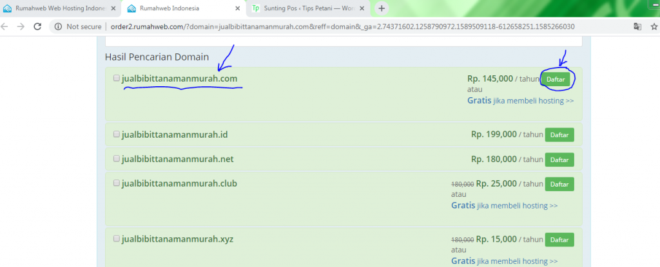The height and width of the screenshot is (267, 660).
Task: Switch to Sunting Pos Tips Petani tab
Action: (309, 8)
